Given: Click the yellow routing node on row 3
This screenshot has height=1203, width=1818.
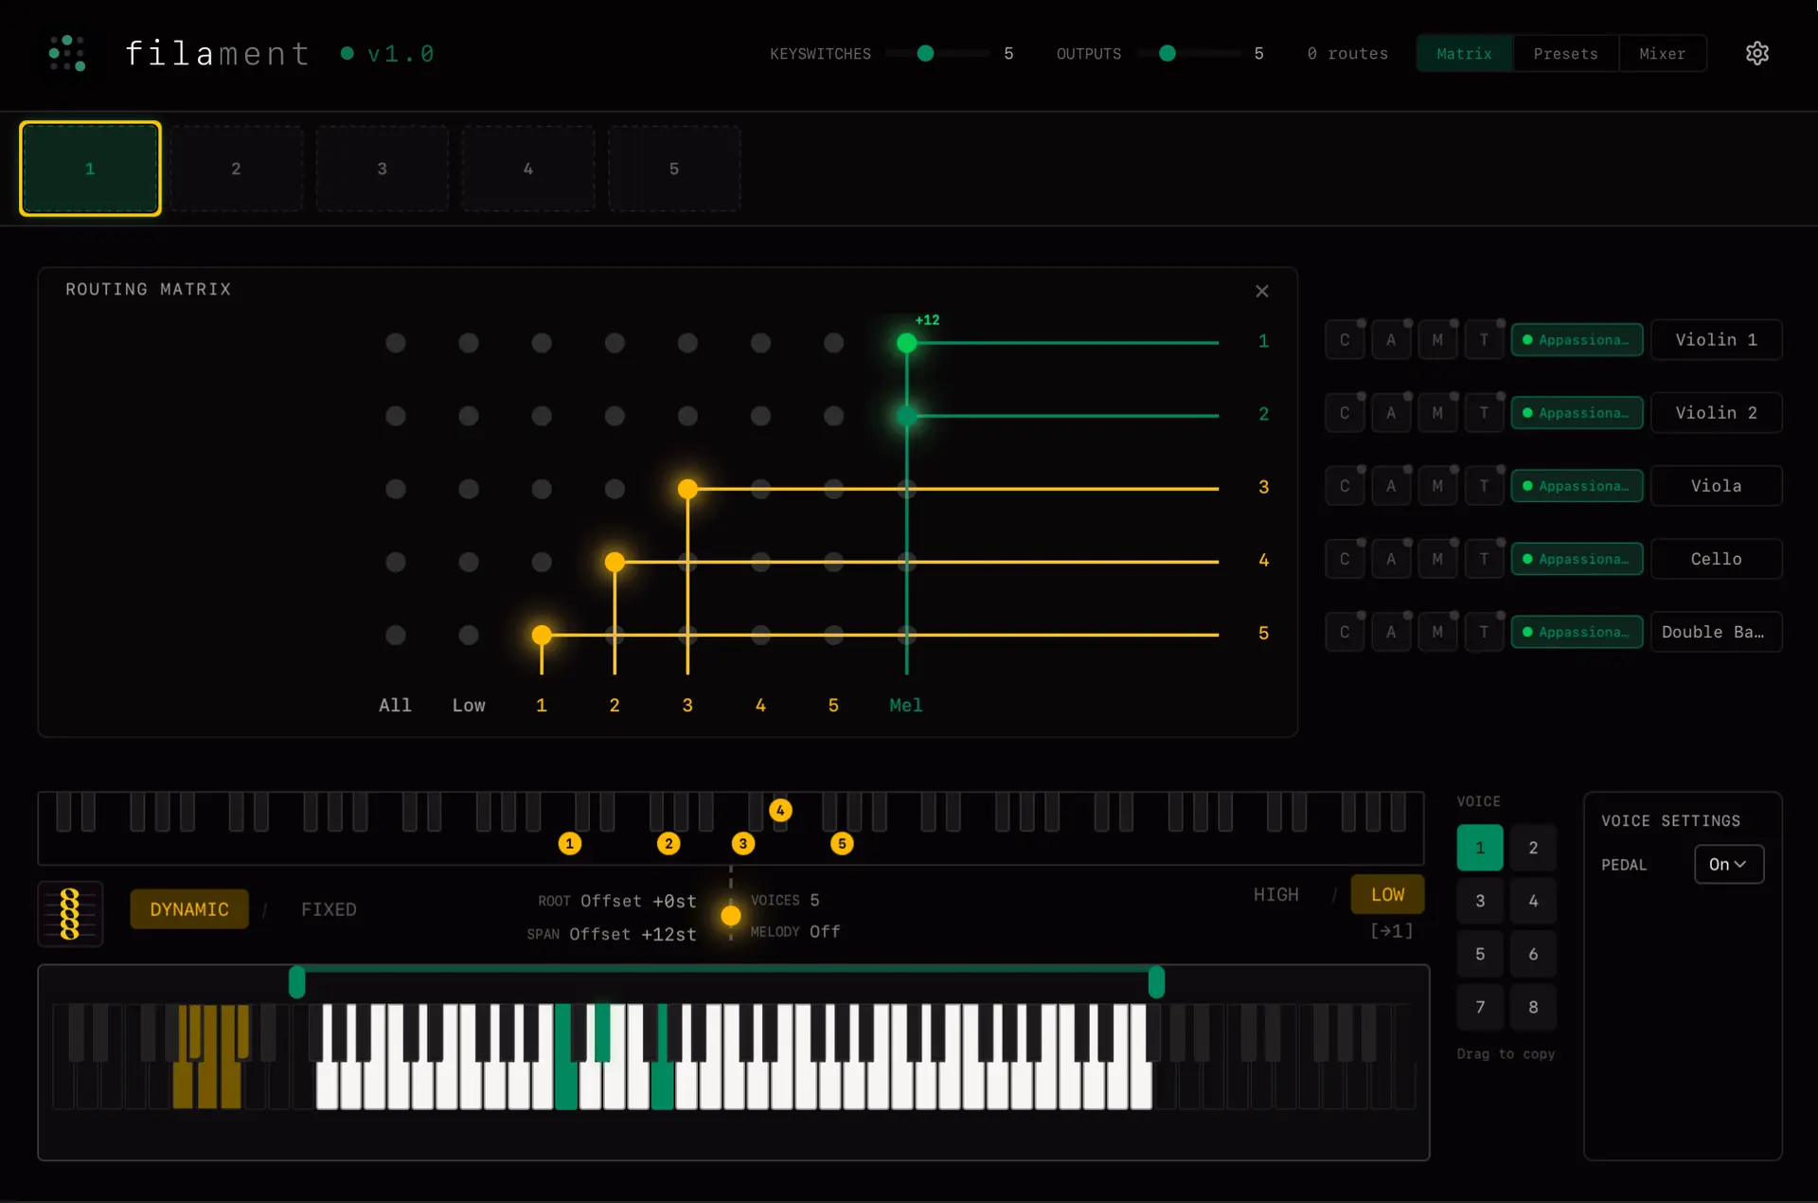Looking at the screenshot, I should coord(687,489).
